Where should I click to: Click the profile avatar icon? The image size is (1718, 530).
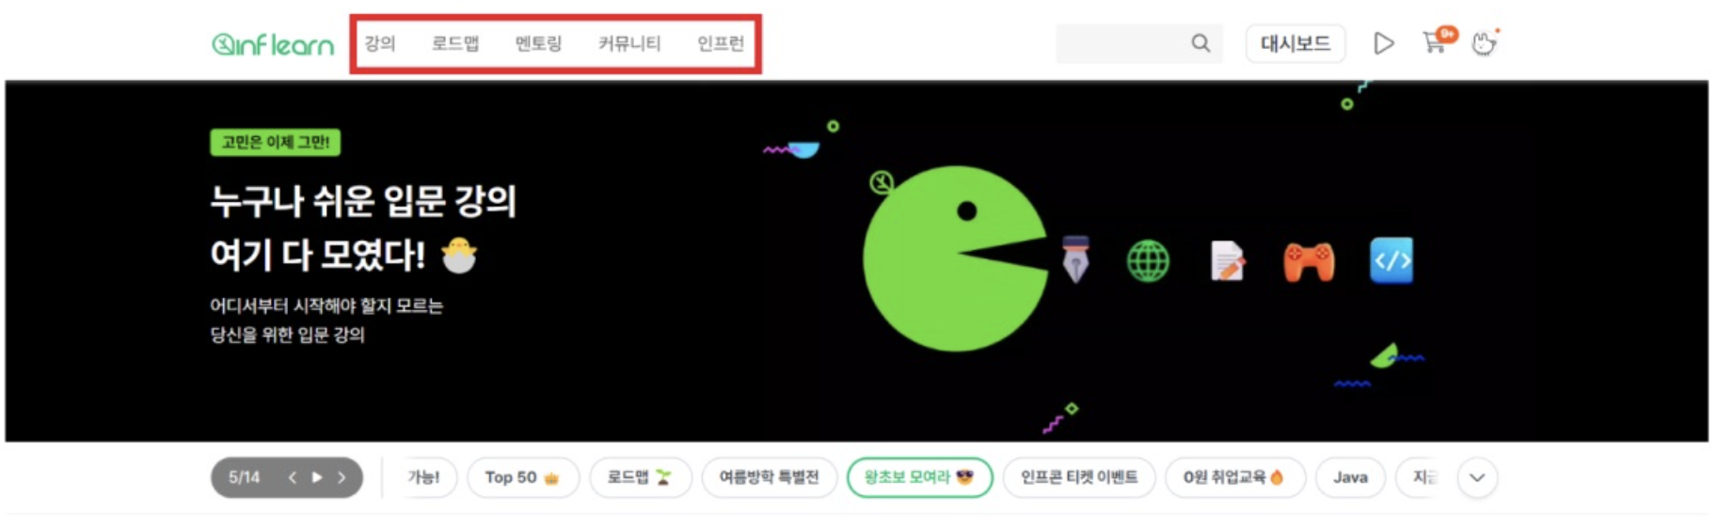1484,43
